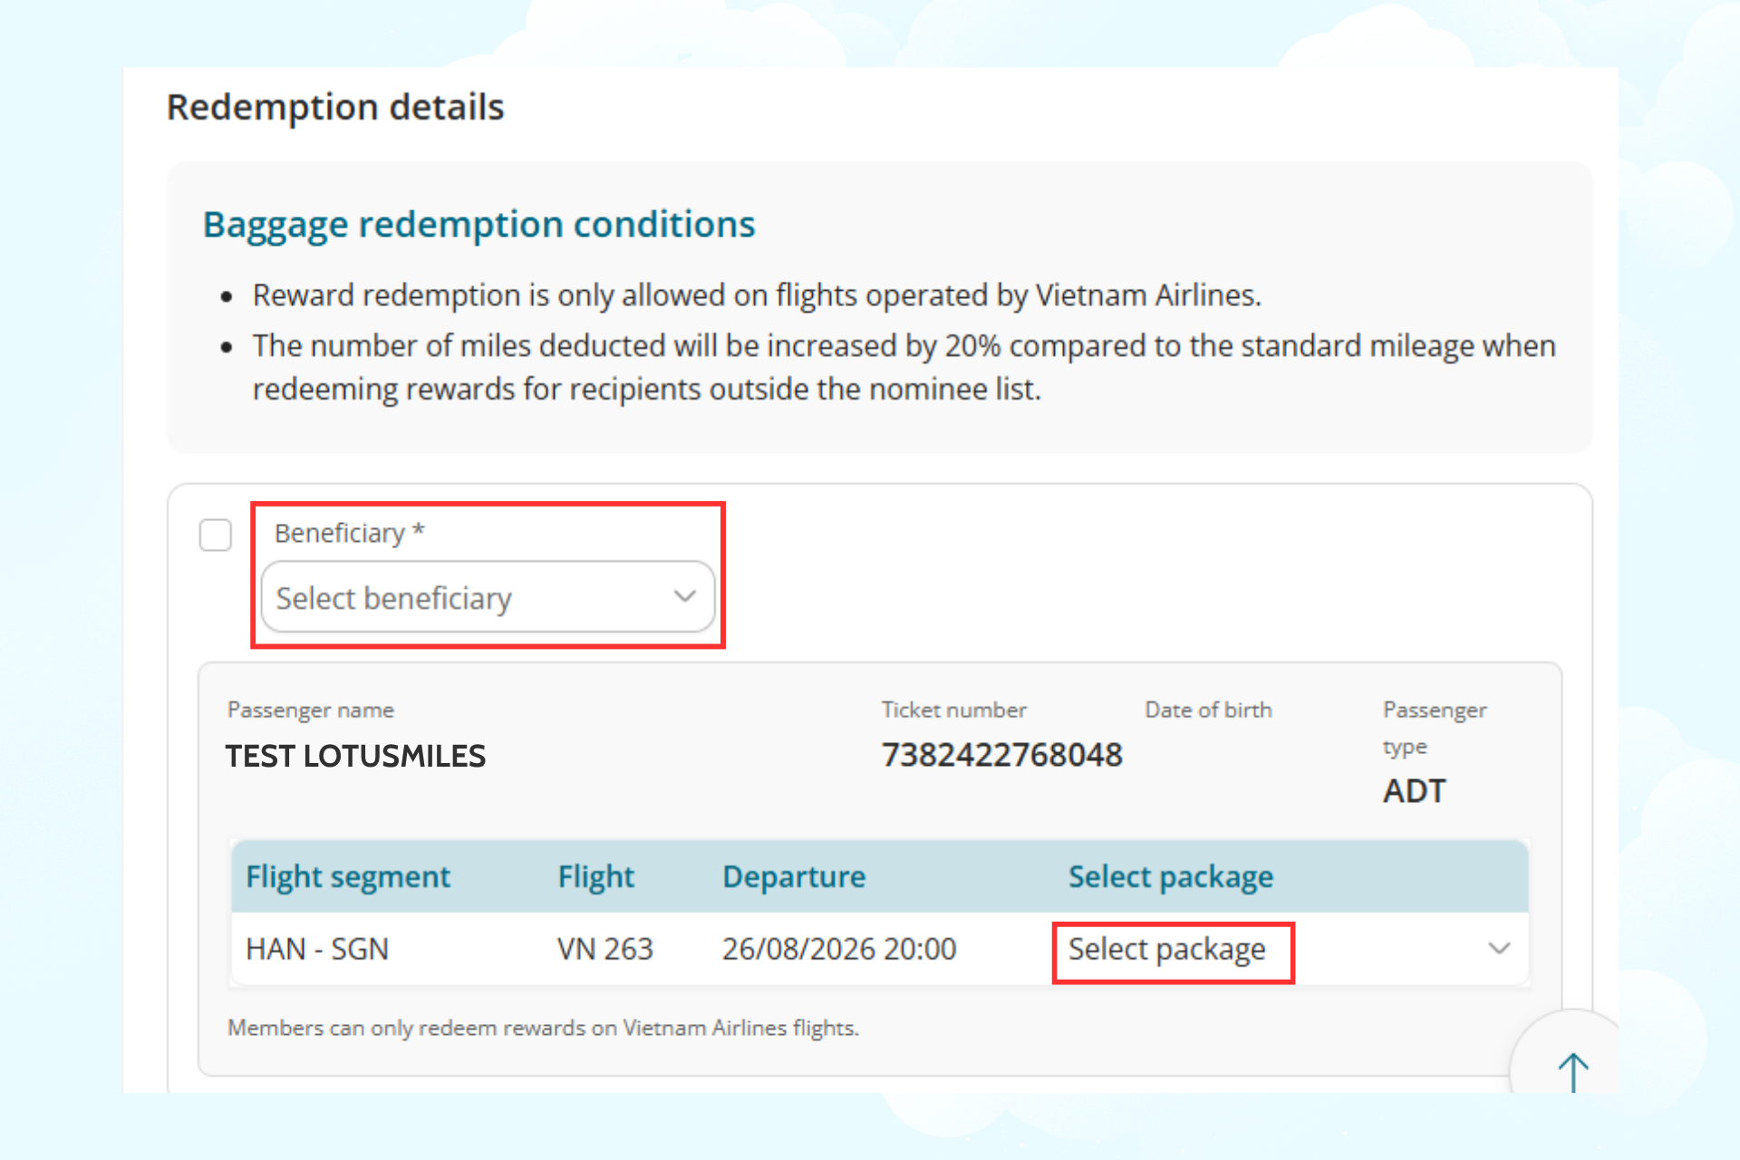Click flight number VN 263

click(605, 949)
